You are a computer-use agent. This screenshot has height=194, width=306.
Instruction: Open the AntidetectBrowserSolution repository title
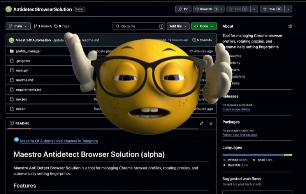[42, 9]
